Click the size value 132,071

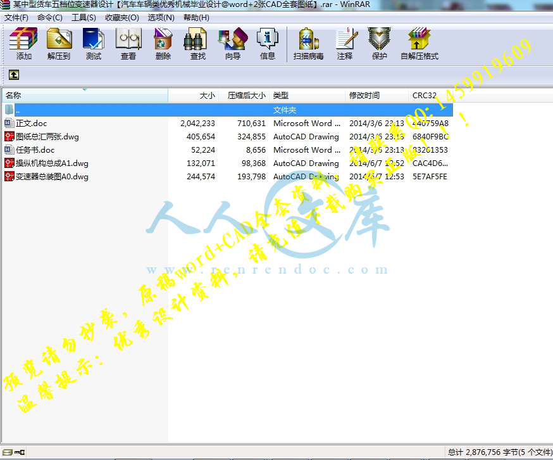point(201,163)
